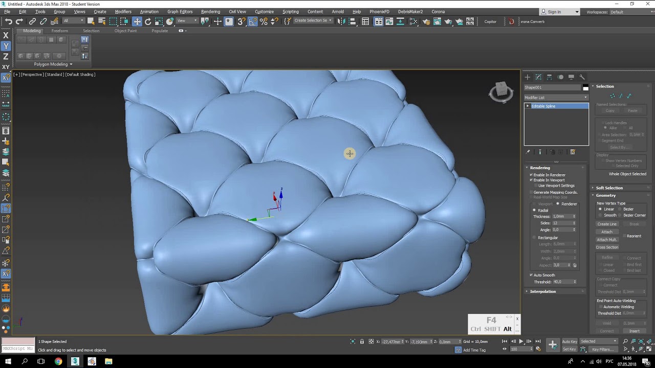655x368 pixels.
Task: Open the Graph Editors menu
Action: point(180,12)
